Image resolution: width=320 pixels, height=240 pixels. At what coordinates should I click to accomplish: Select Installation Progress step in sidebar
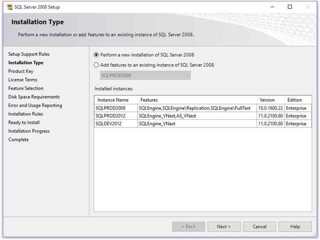(29, 131)
